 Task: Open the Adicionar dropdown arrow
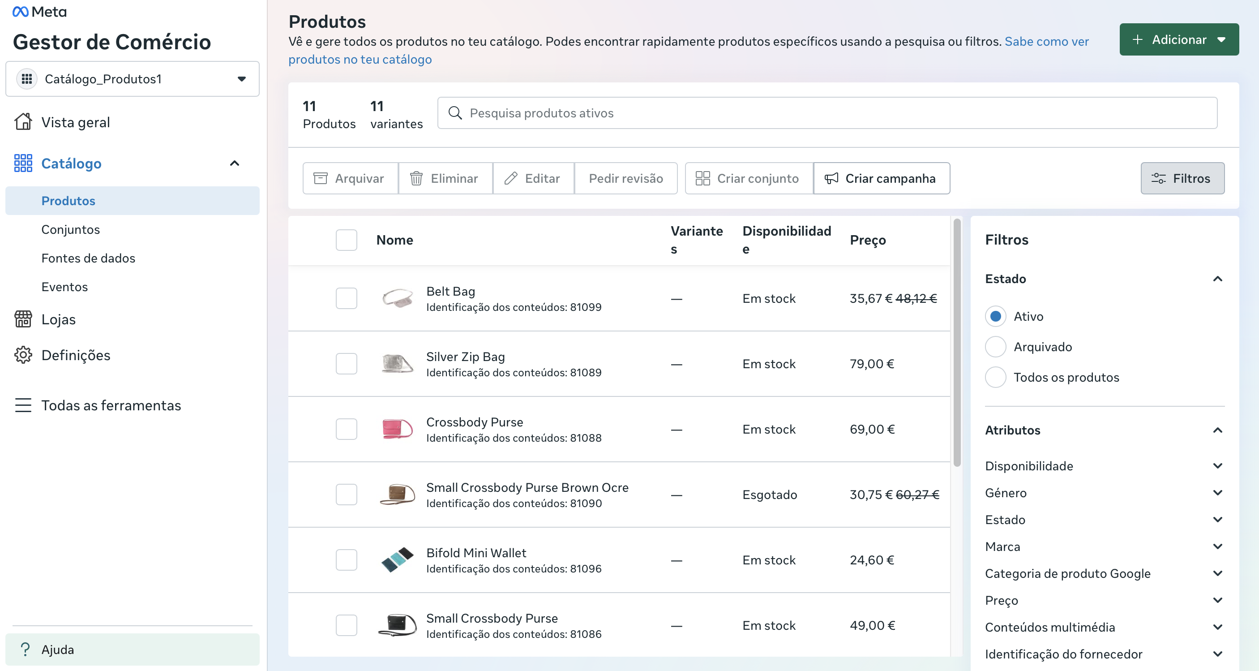click(x=1221, y=39)
